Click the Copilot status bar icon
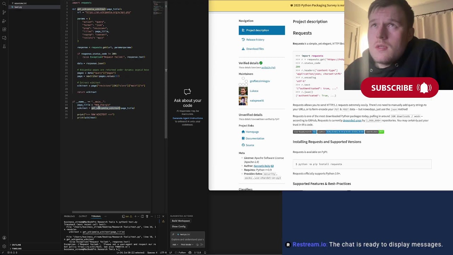The image size is (453, 255). pos(190,253)
